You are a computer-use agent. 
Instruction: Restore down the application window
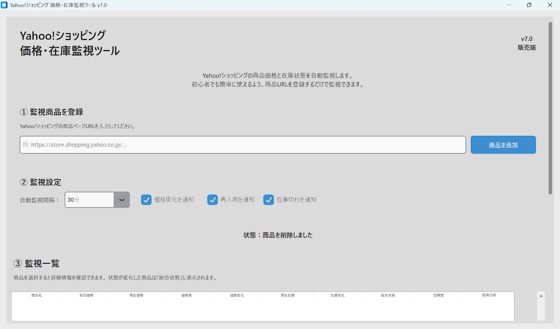click(x=529, y=5)
